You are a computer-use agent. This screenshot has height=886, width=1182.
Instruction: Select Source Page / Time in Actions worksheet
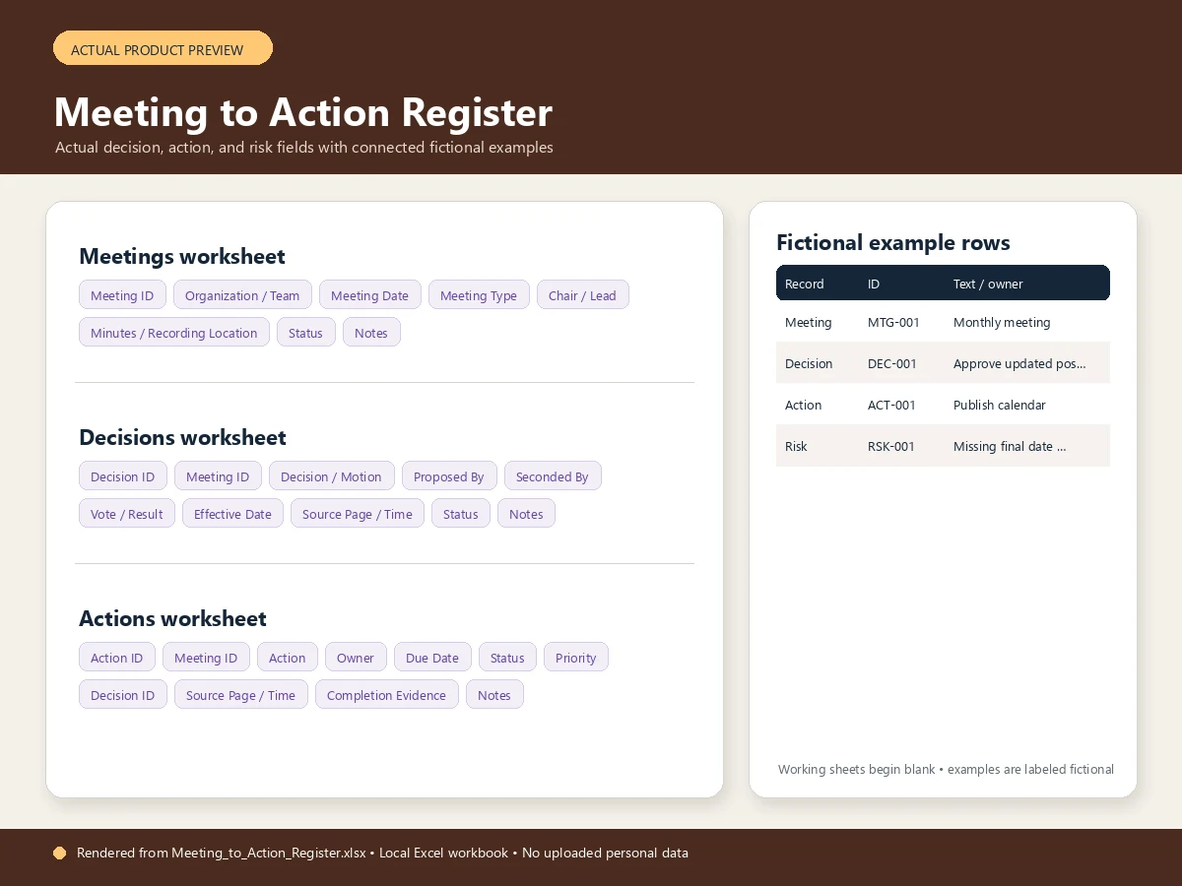click(x=241, y=695)
